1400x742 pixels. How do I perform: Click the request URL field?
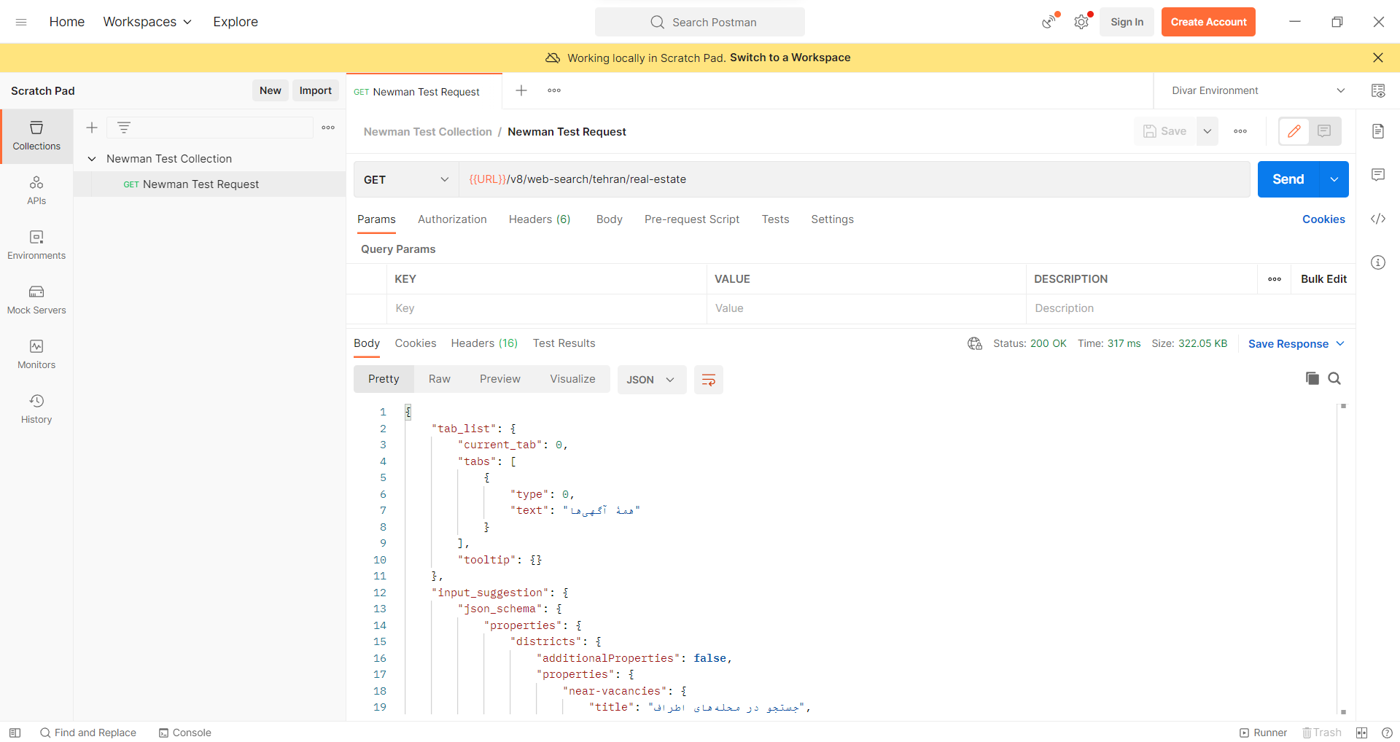[854, 179]
